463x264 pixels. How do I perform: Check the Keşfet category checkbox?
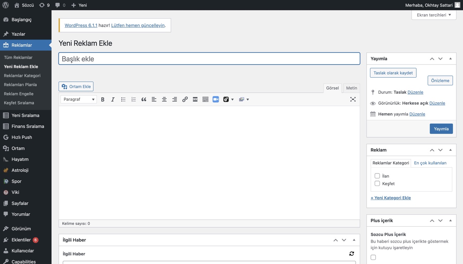pyautogui.click(x=377, y=183)
